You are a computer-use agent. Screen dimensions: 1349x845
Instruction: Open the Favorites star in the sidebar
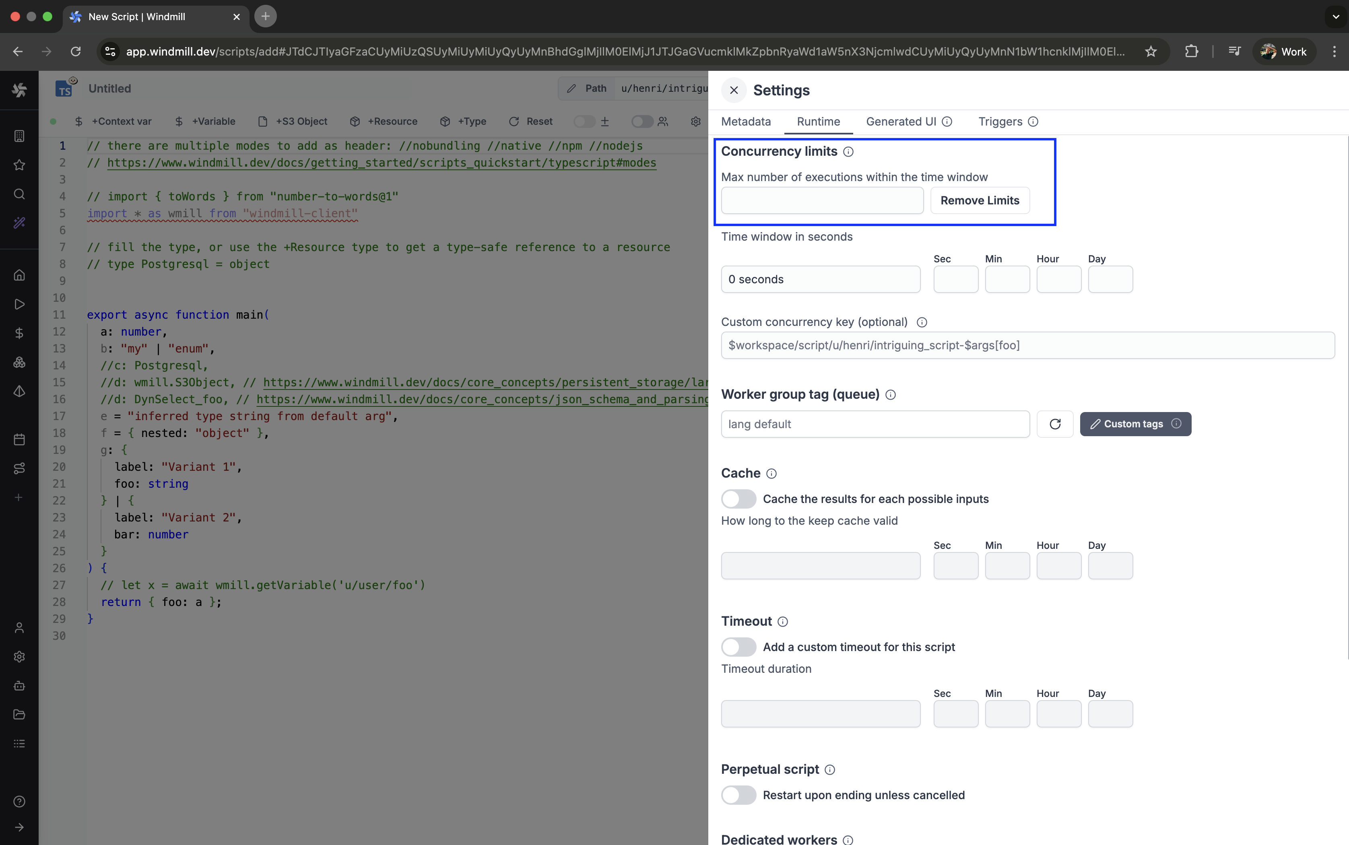[x=20, y=165]
